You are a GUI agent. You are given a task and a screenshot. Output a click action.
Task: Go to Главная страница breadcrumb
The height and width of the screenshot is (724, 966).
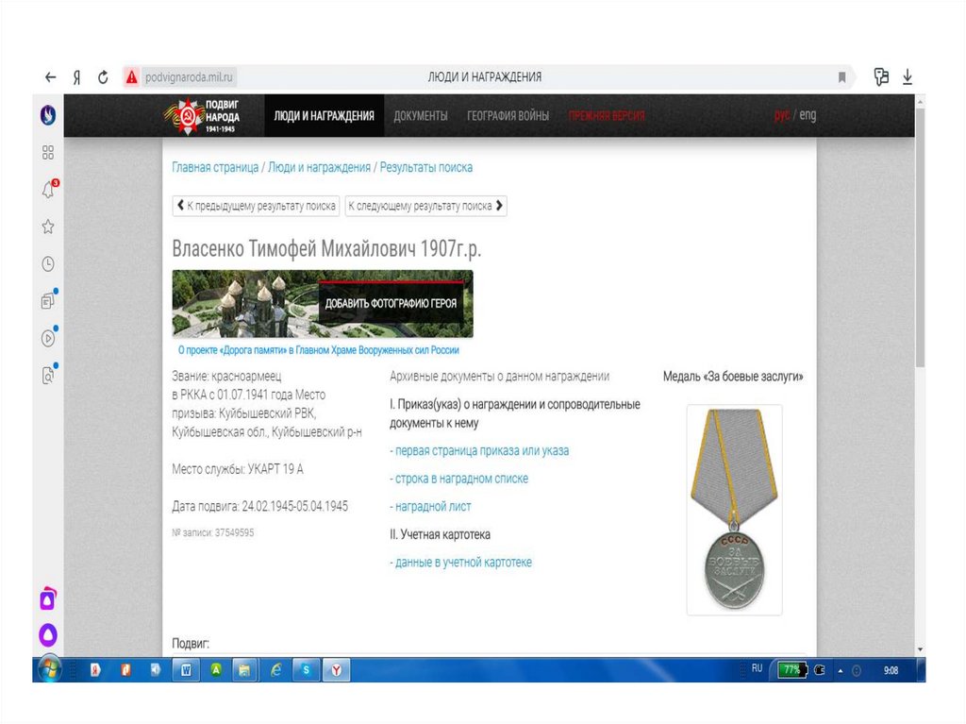215,167
